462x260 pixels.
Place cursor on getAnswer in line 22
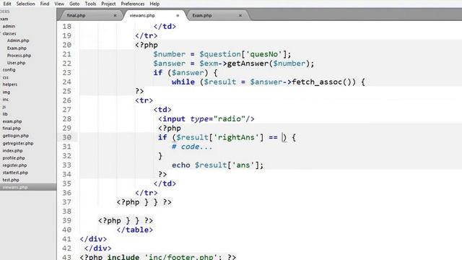pyautogui.click(x=248, y=64)
